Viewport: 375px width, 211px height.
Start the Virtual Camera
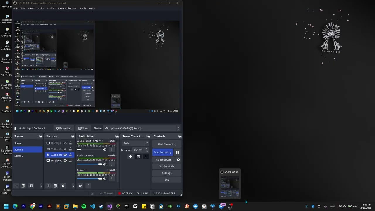click(x=163, y=160)
